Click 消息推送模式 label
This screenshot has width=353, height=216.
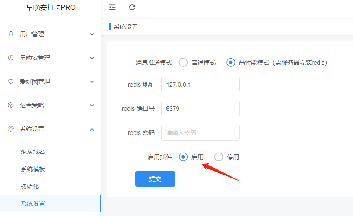coord(154,63)
